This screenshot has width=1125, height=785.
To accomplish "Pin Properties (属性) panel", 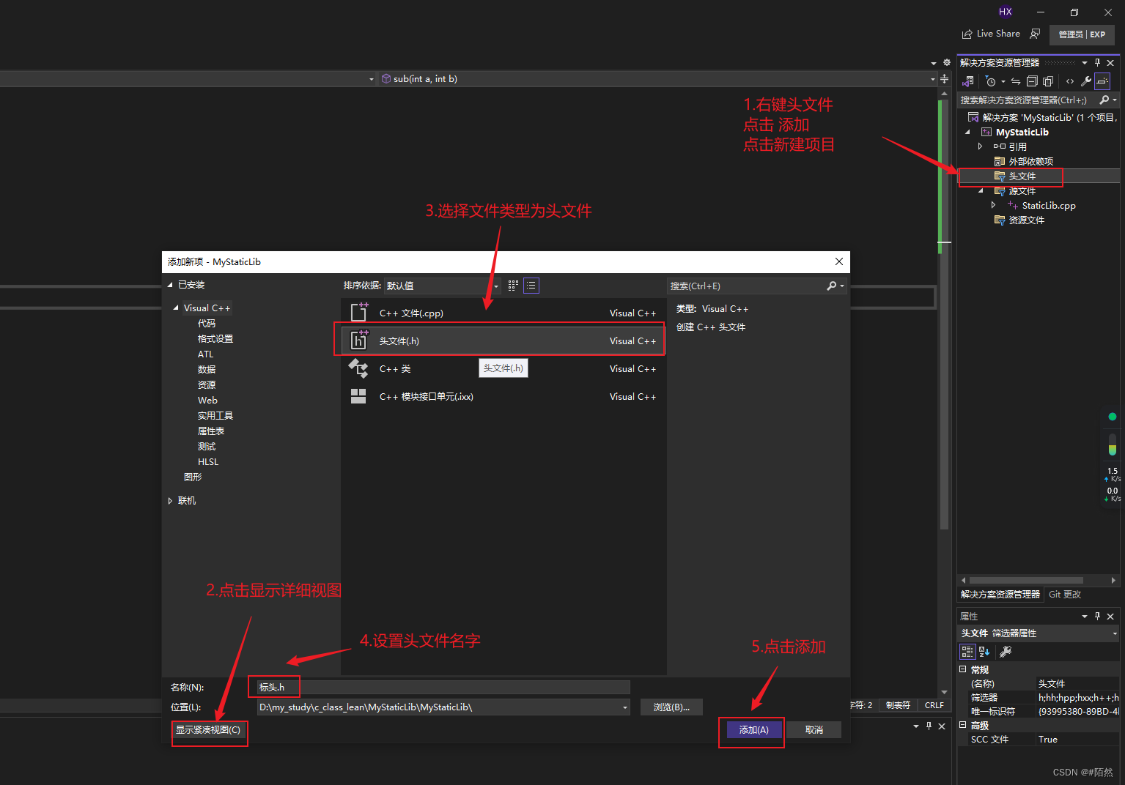I will click(1097, 617).
